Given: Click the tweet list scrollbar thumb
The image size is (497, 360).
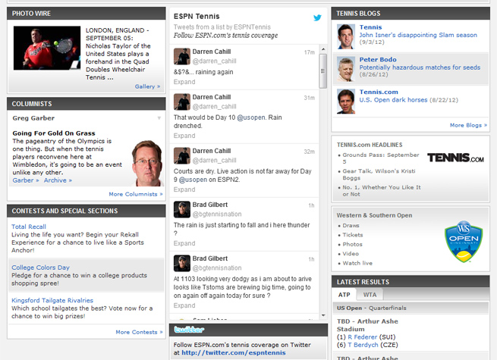Looking at the screenshot, I should tap(323, 71).
